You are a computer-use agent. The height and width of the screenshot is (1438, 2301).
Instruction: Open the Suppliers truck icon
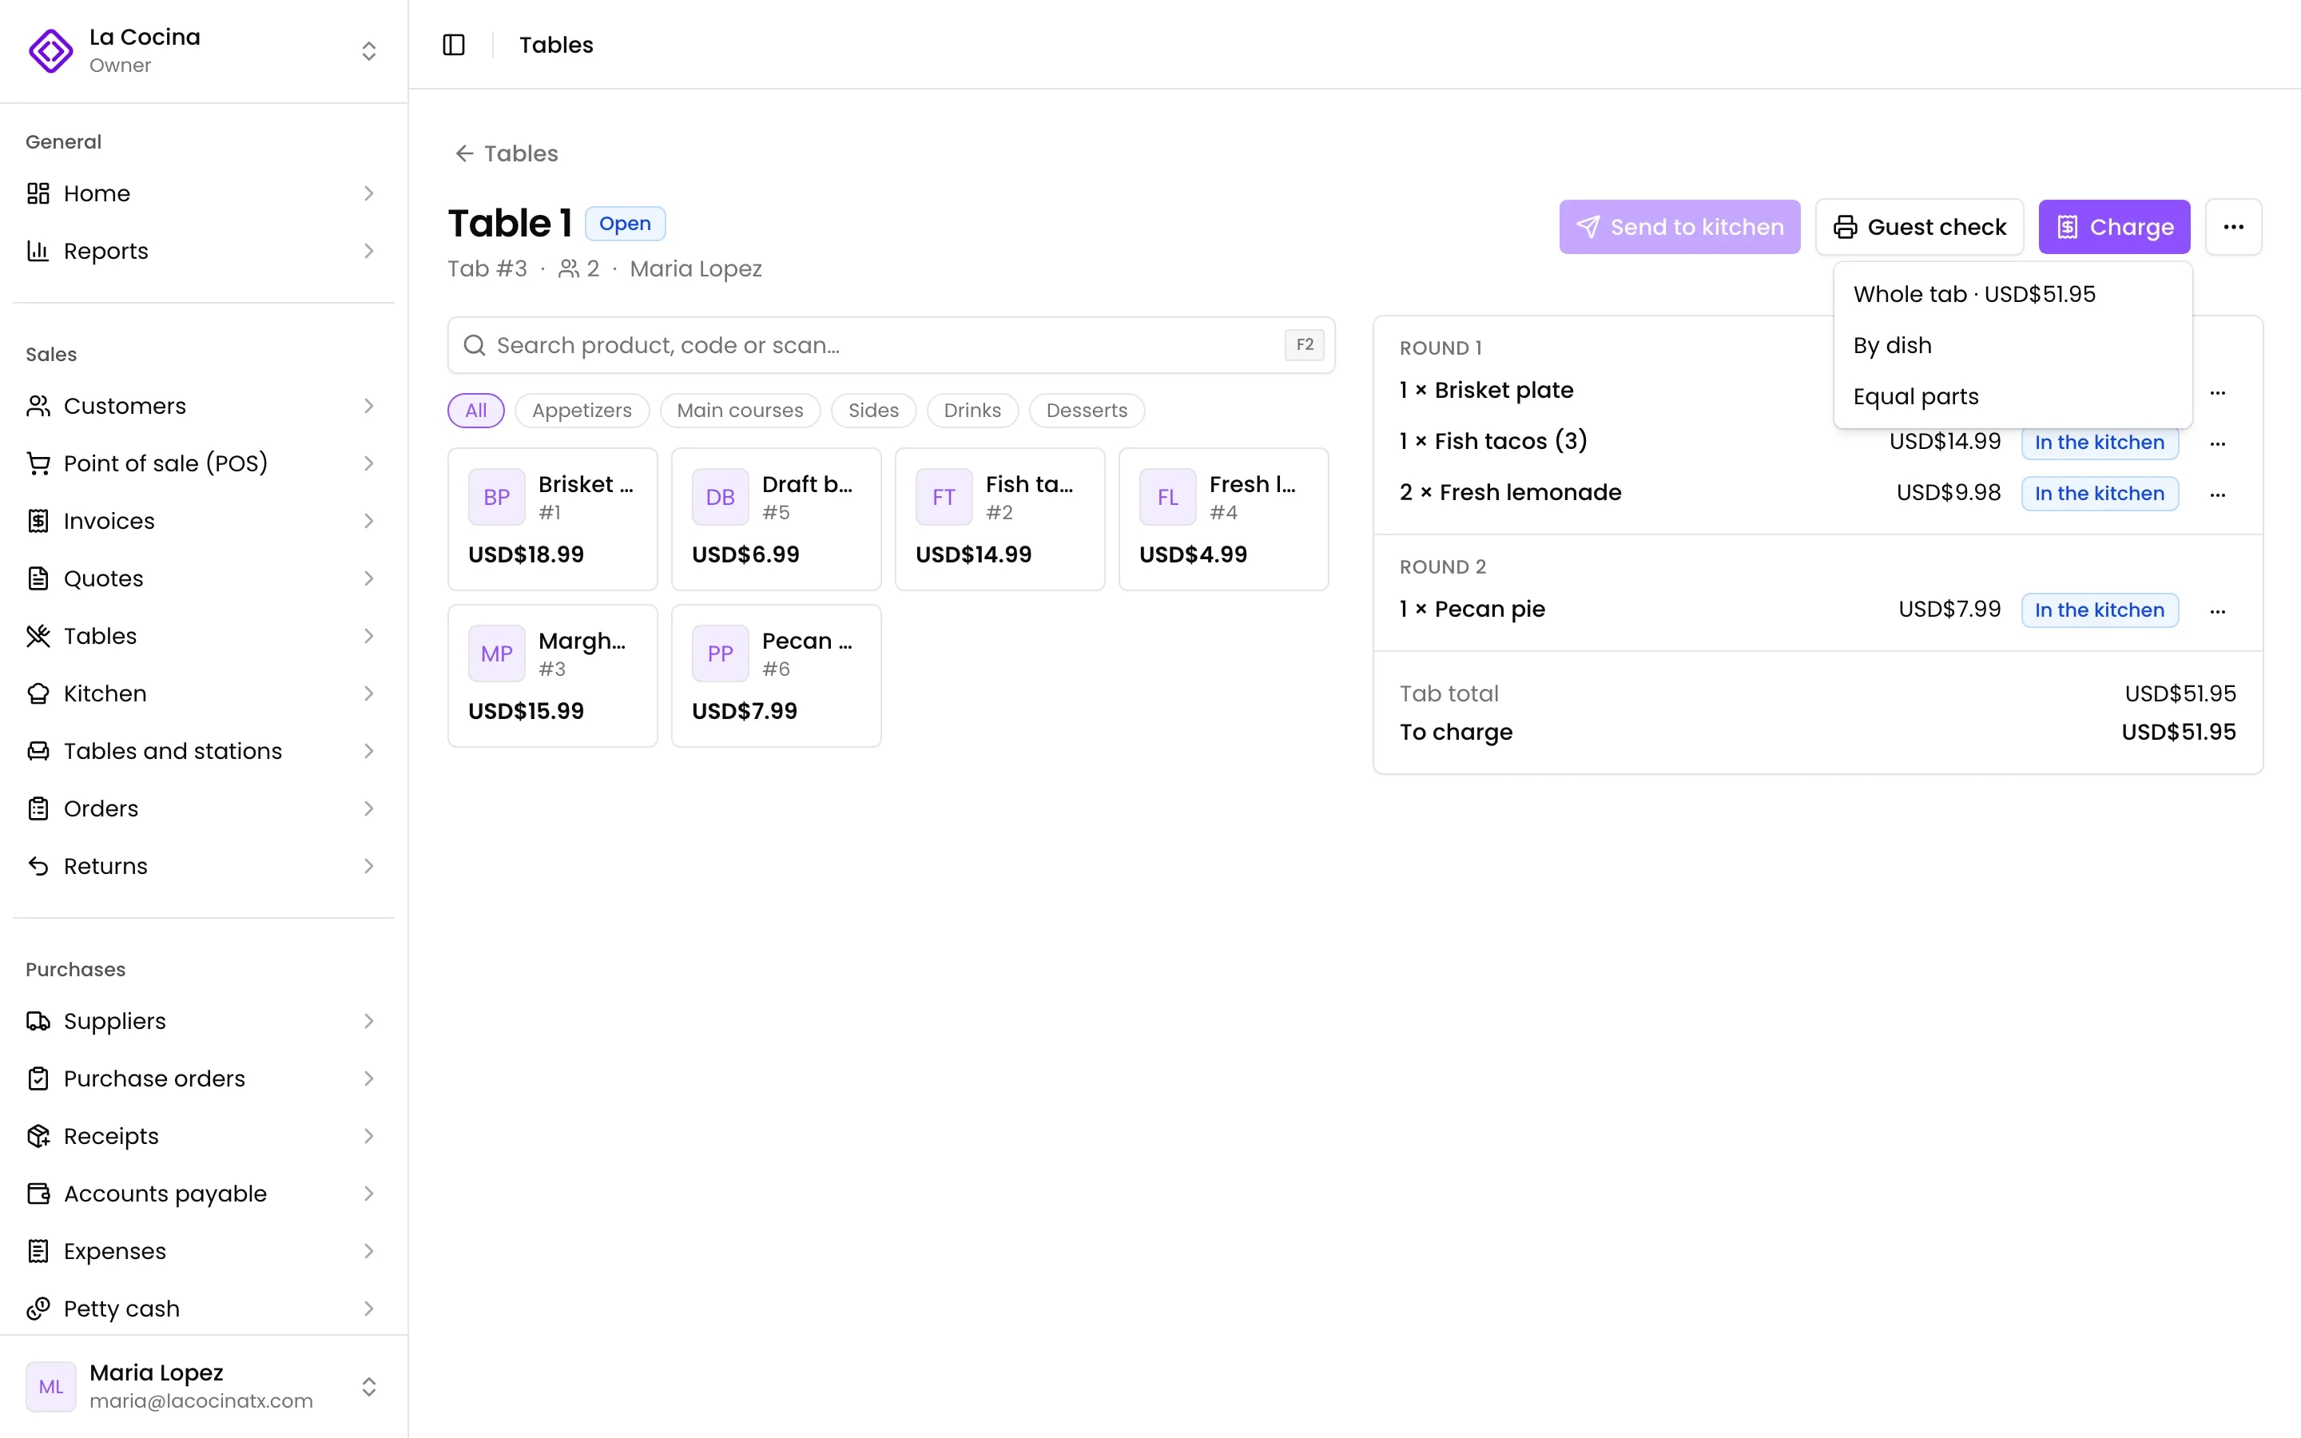click(x=38, y=1022)
